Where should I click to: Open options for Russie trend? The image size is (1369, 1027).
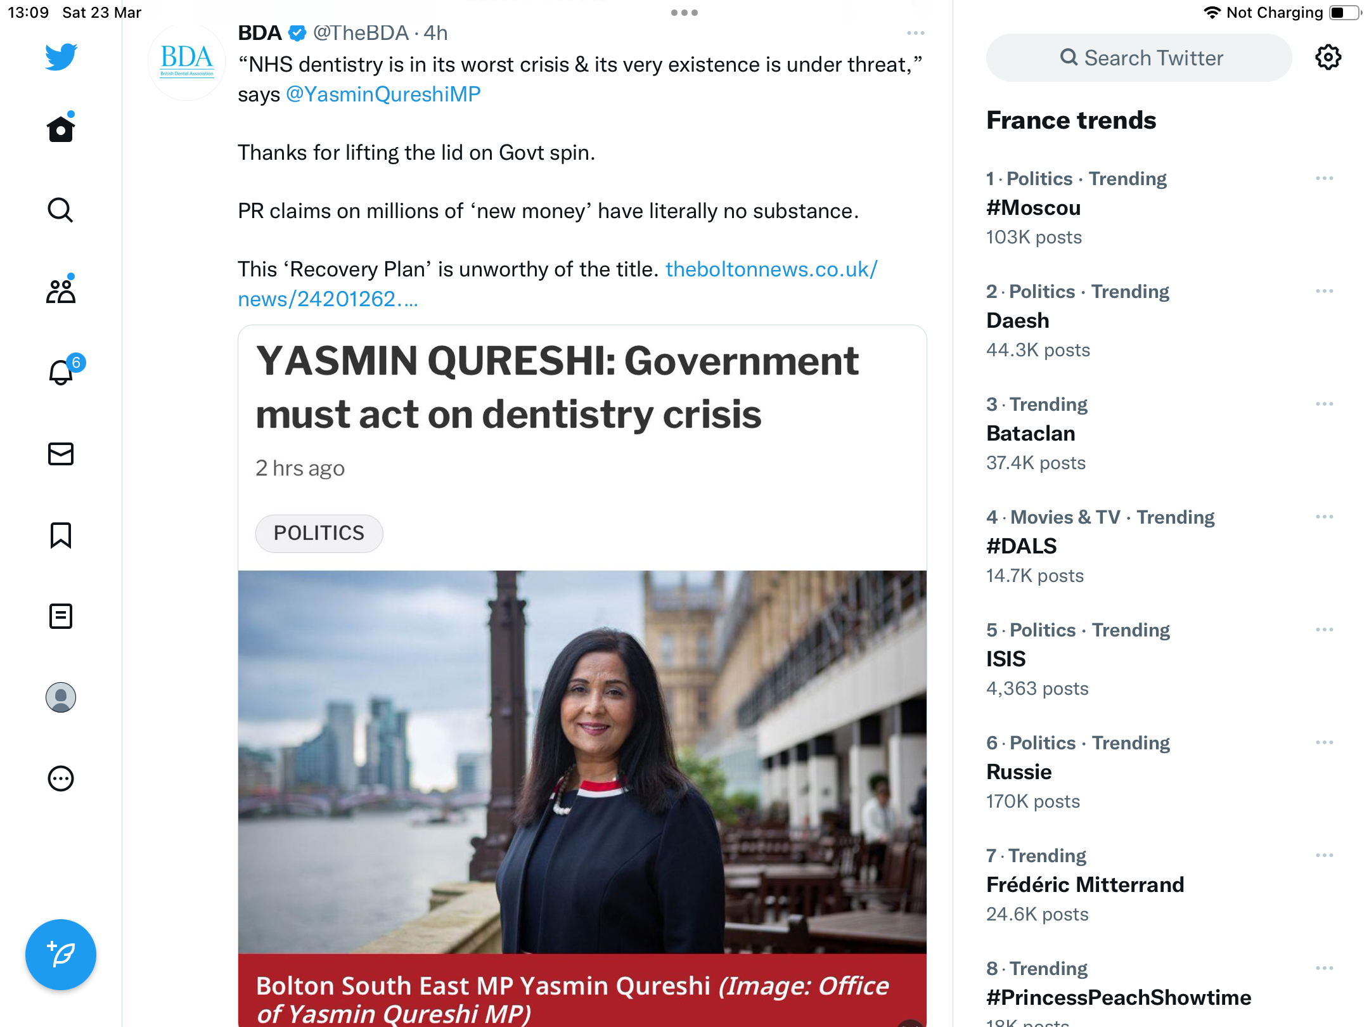tap(1325, 743)
